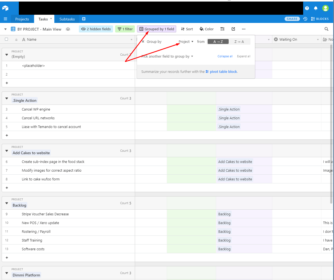The image size is (334, 280).
Task: Open the Sort options
Action: (187, 29)
